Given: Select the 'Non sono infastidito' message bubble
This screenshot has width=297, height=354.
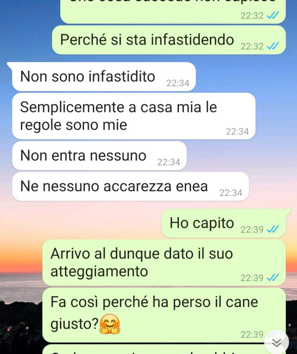Looking at the screenshot, I should [x=104, y=77].
